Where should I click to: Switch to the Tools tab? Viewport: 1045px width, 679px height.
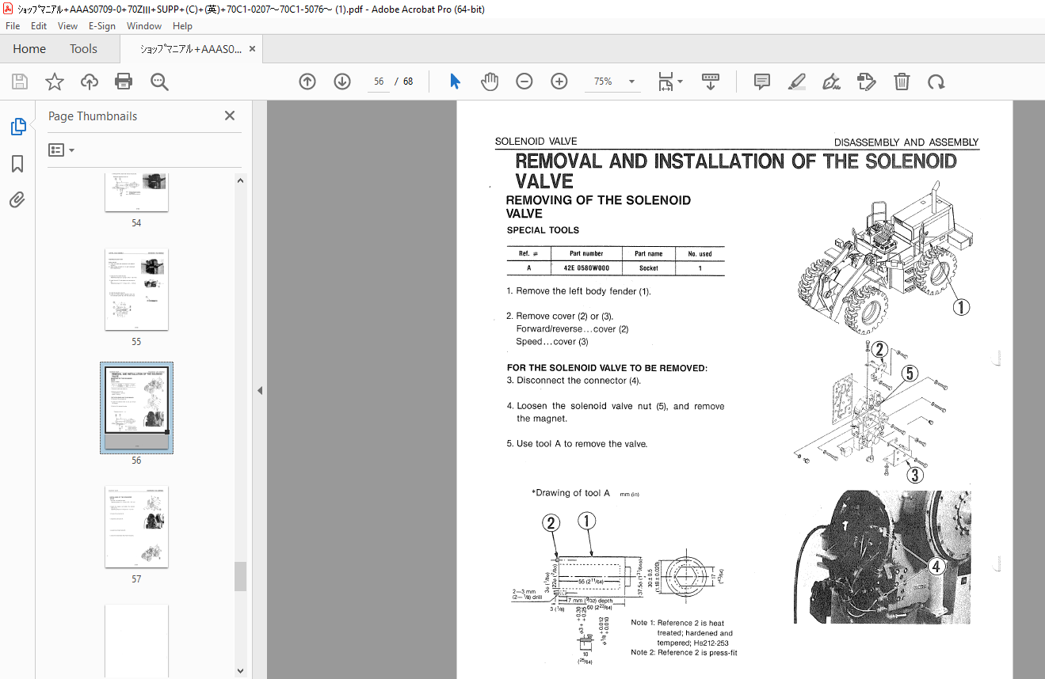(83, 49)
